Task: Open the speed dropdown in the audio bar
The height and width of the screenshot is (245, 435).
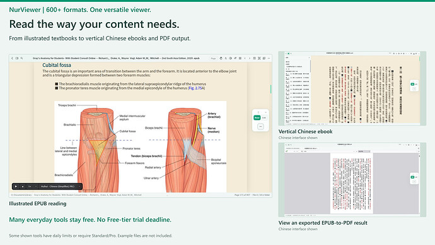Action: click(32, 186)
